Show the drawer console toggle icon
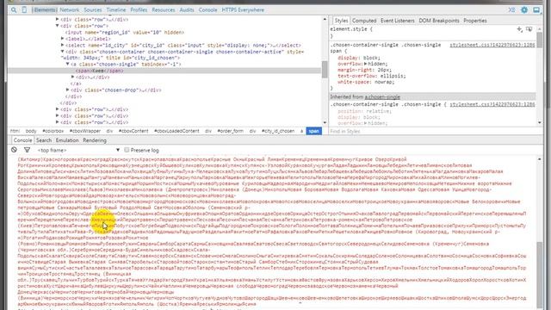This screenshot has height=310, width=551. (x=511, y=9)
